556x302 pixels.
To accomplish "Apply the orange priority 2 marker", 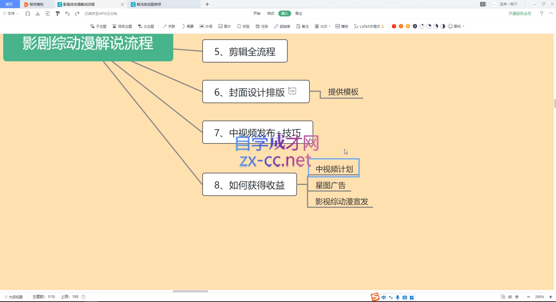I will 401,27.
